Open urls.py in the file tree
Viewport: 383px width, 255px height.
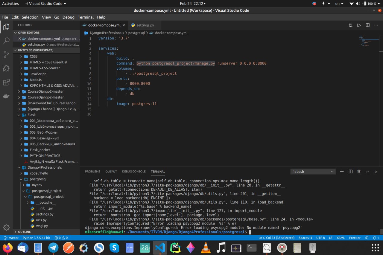41,220
